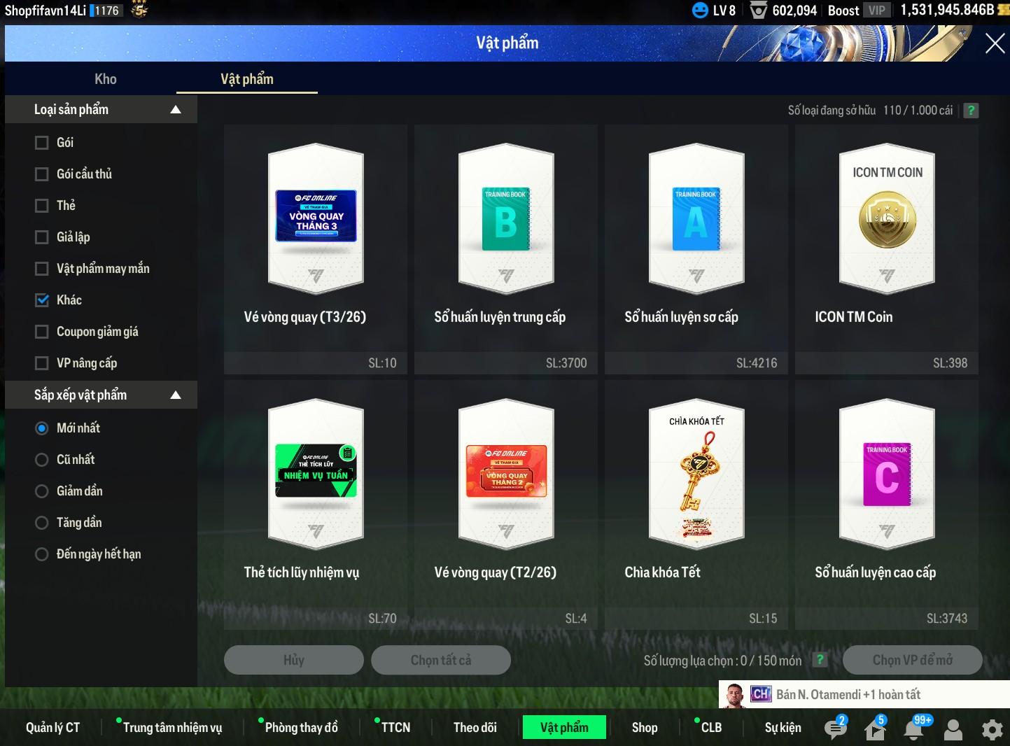
Task: Collapse the Sắp xếp vật phẩm section
Action: click(x=176, y=395)
